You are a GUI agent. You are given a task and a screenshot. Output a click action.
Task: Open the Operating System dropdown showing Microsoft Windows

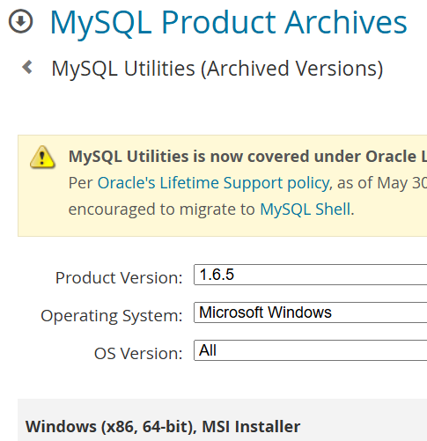coord(310,312)
